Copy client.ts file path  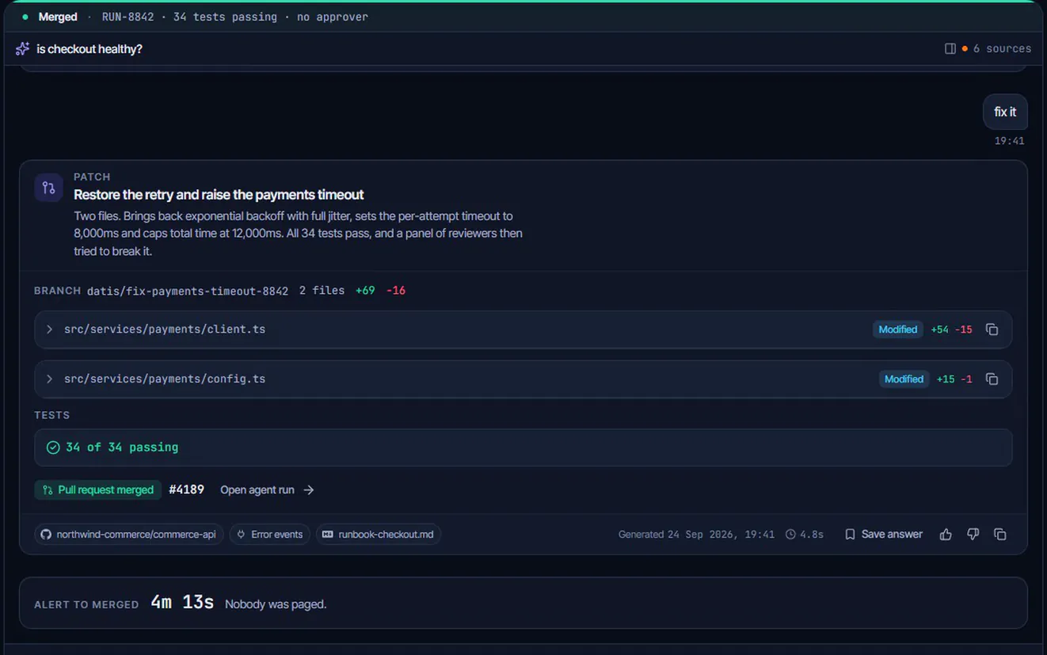992,329
